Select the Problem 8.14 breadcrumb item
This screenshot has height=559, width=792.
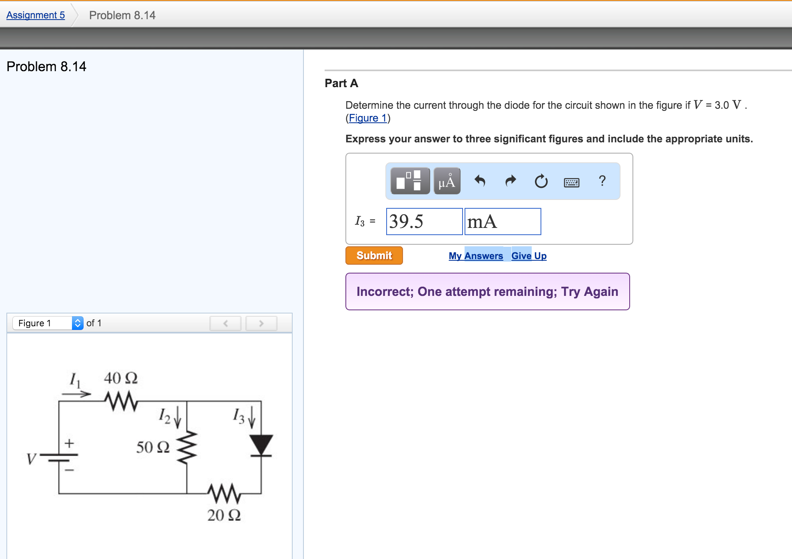click(122, 15)
